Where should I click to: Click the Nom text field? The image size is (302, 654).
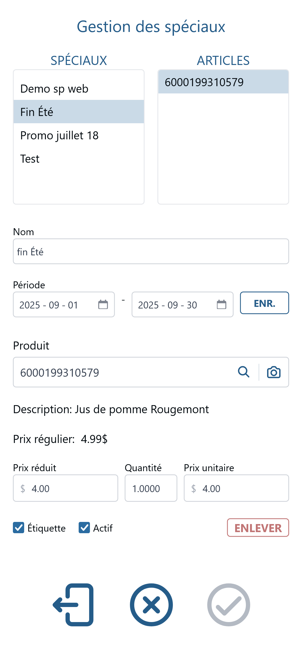(151, 251)
